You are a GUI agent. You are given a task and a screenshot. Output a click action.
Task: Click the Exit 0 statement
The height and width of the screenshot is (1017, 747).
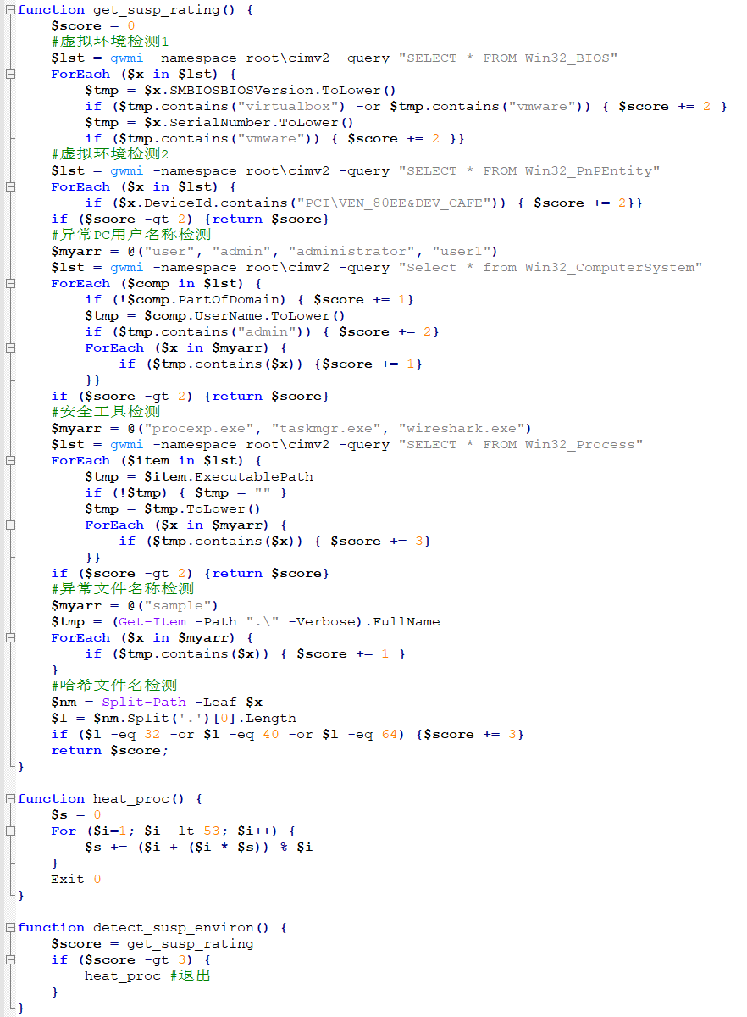pos(76,879)
